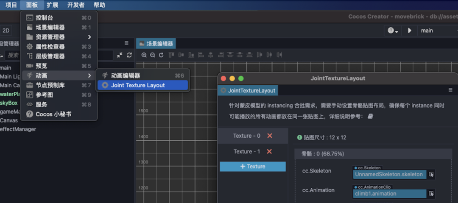Image resolution: width=458 pixels, height=203 pixels.
Task: Click the UnnamedSkeleton.skeleton asset field
Action: click(389, 174)
